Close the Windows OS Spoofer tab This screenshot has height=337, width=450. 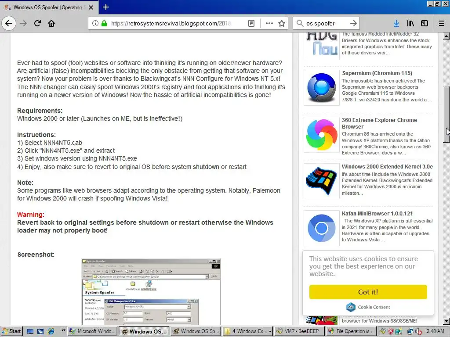(x=91, y=7)
